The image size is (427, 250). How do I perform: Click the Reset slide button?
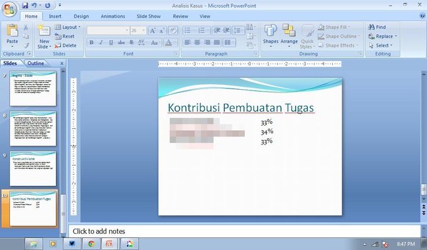point(65,36)
